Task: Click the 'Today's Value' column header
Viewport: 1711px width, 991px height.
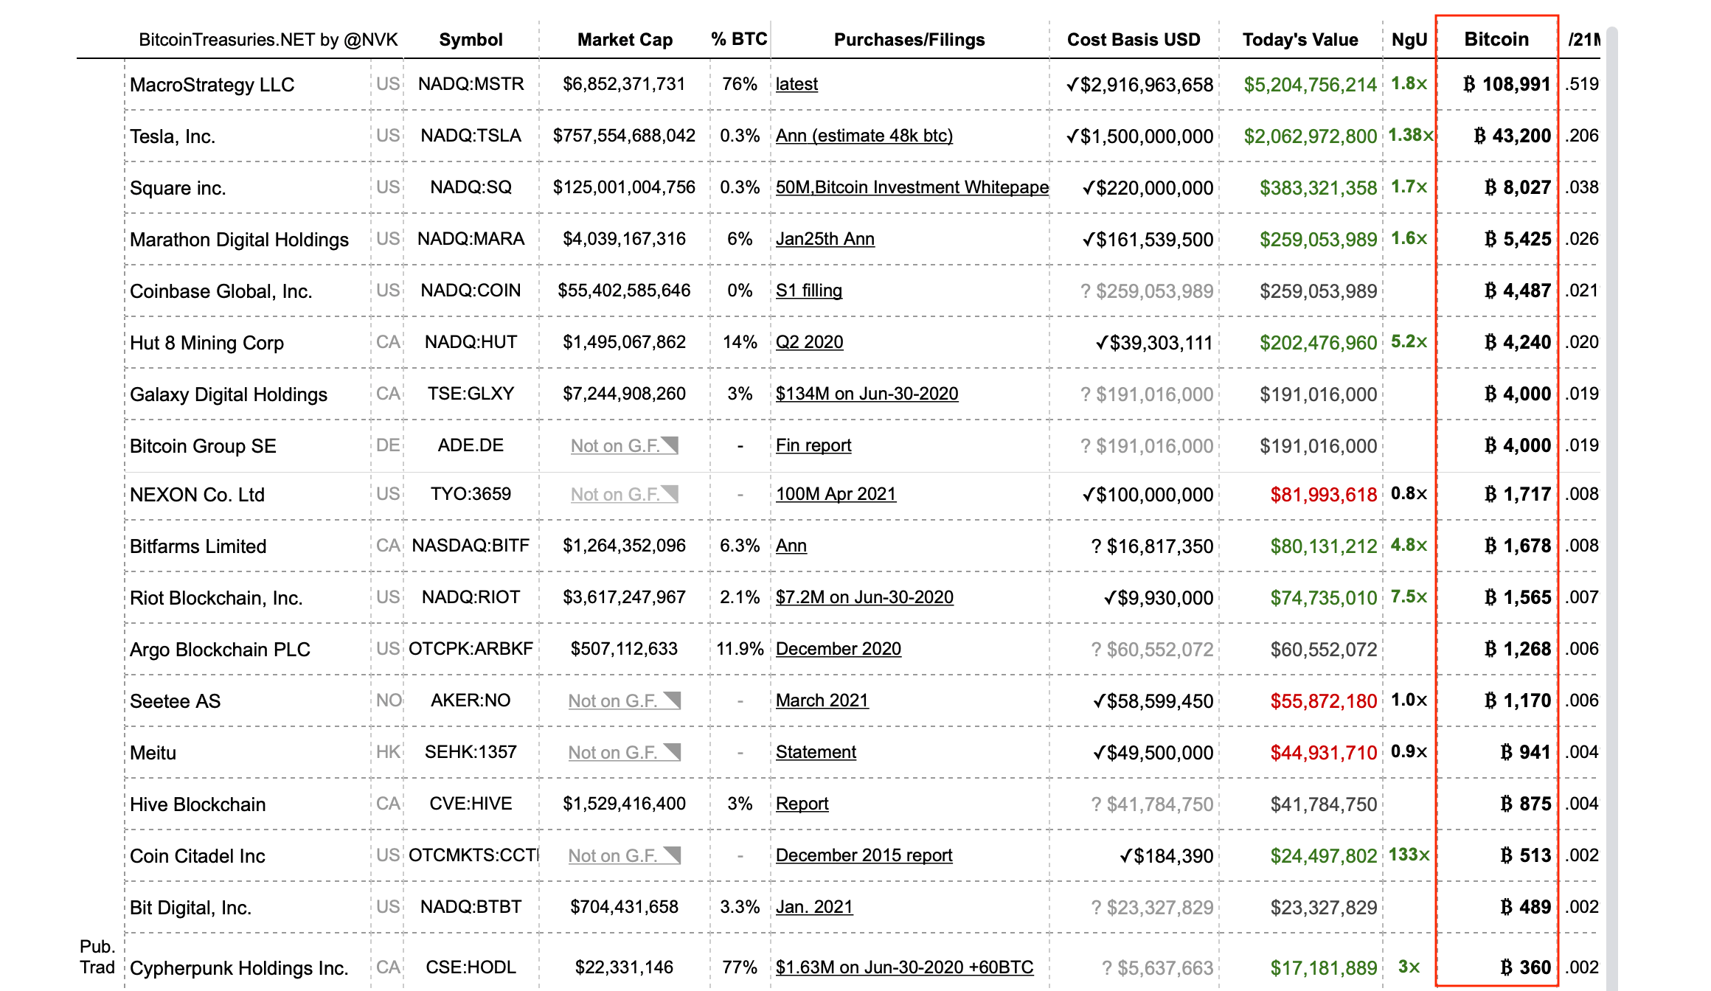Action: tap(1300, 40)
